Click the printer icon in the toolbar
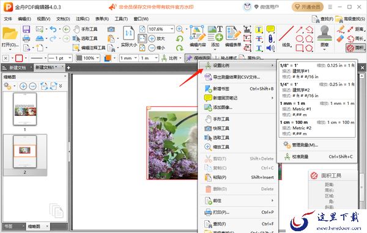The height and width of the screenshot is (233, 367). [x=26, y=38]
